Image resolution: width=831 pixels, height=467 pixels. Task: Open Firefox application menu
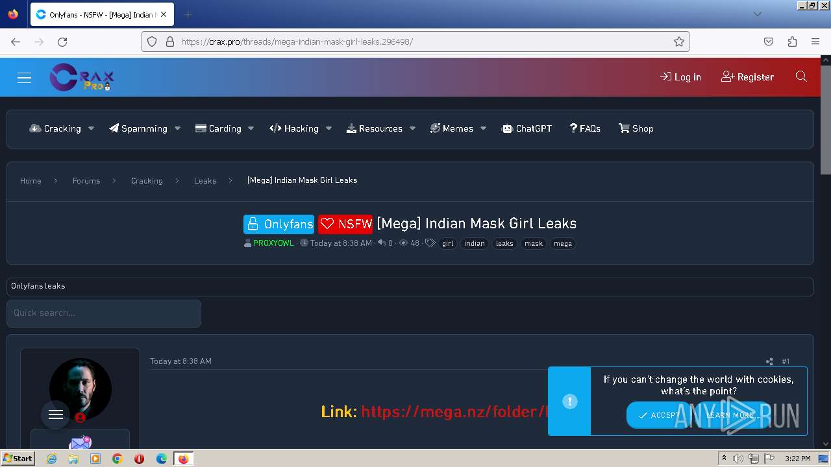[x=815, y=42]
